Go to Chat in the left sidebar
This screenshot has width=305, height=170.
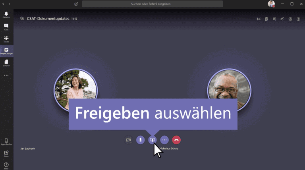tap(6, 27)
